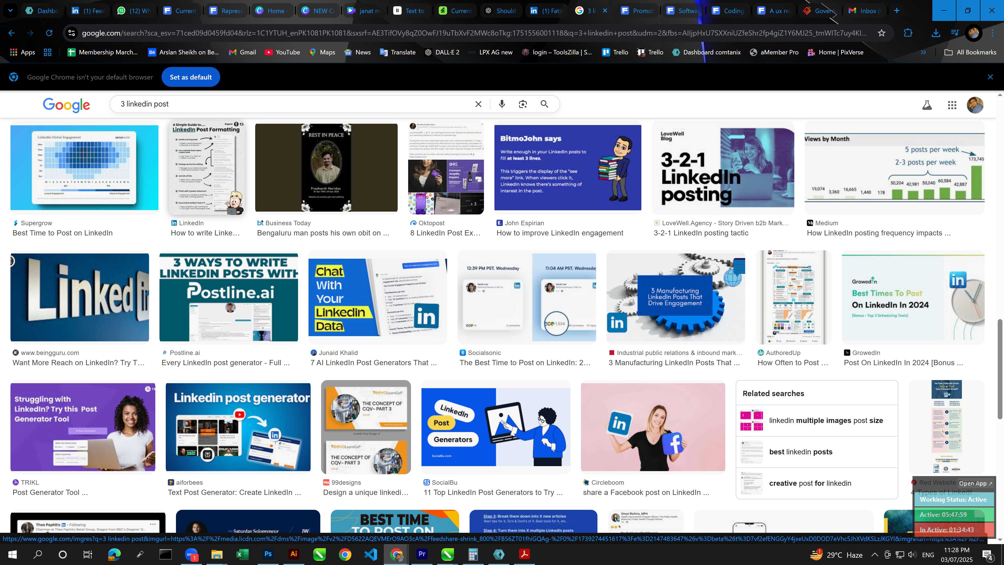Open the Chrome downloads icon
1004x565 pixels.
pyautogui.click(x=935, y=33)
